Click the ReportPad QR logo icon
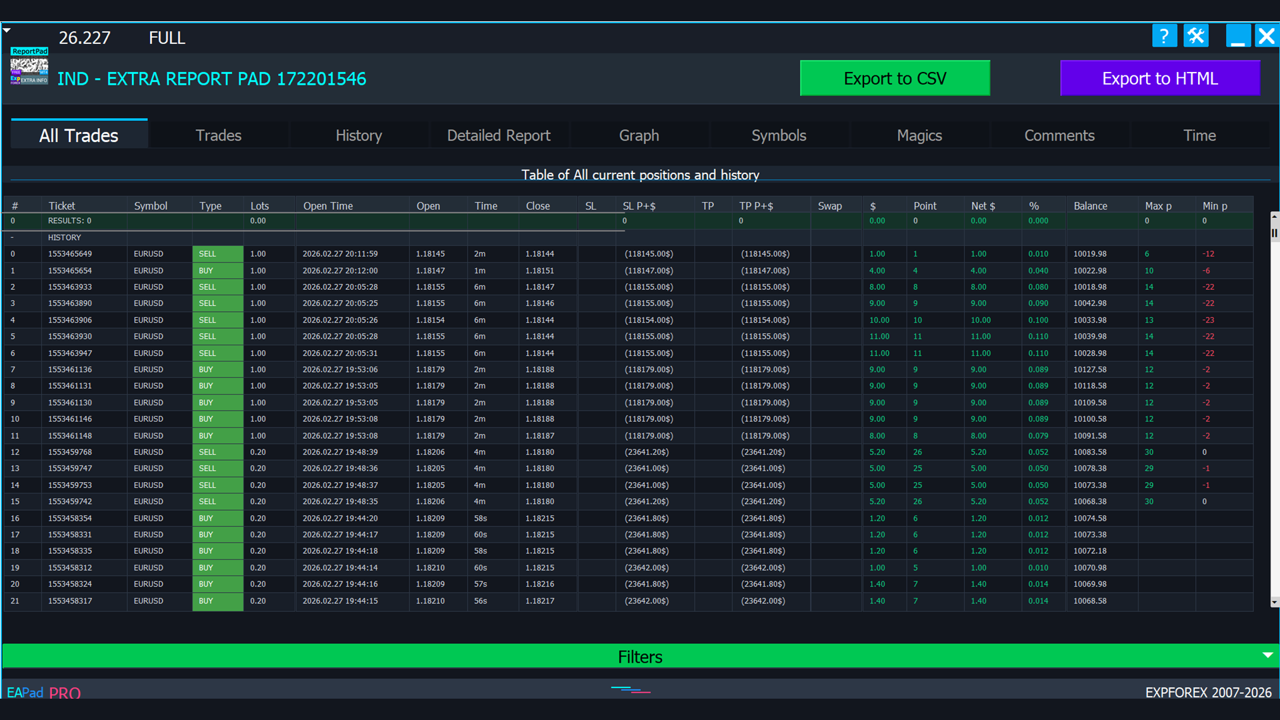 point(29,67)
